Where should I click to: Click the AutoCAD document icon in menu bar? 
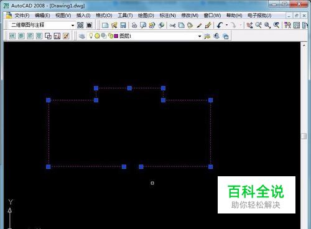tap(9, 16)
